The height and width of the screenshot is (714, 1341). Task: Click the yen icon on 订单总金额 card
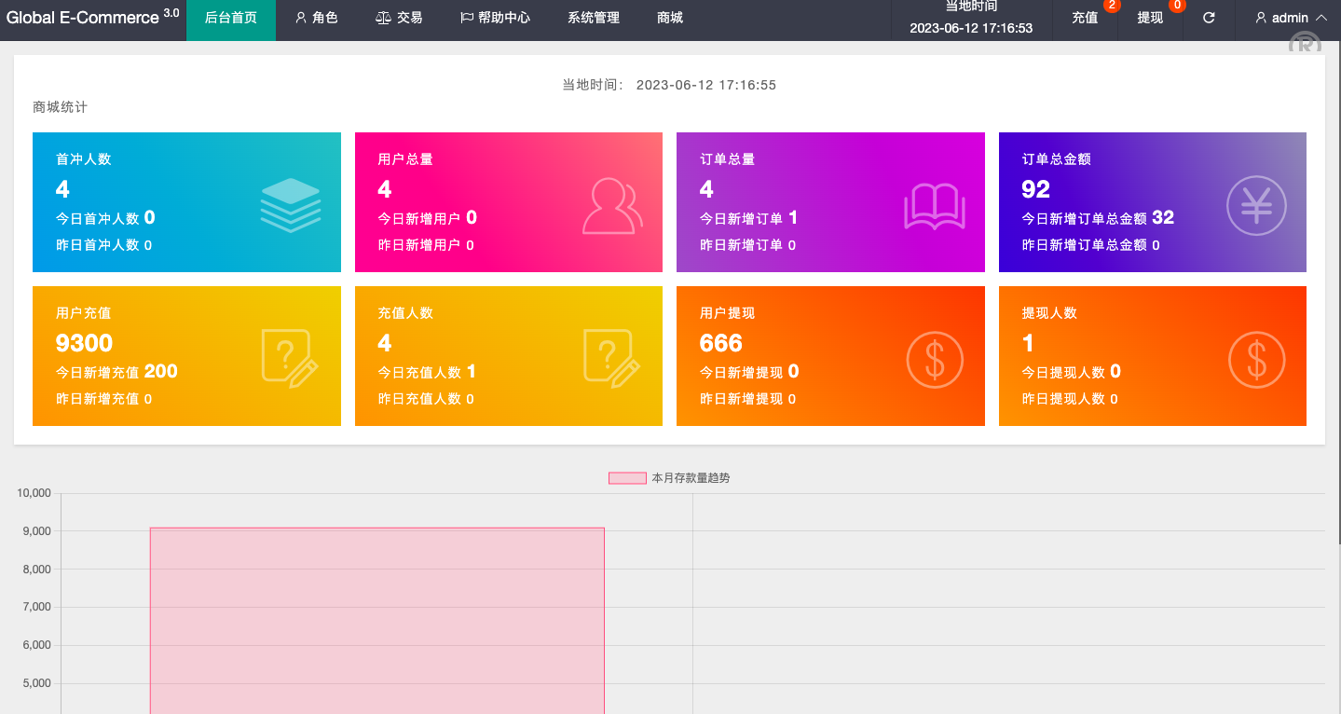coord(1255,205)
